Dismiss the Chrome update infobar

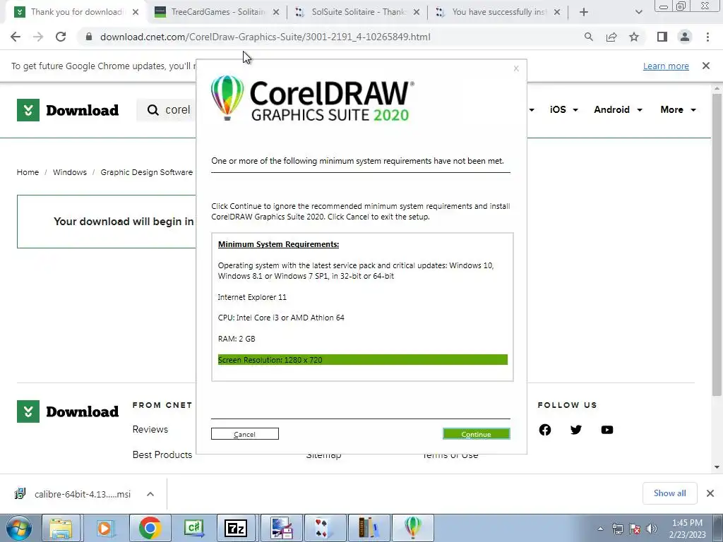point(706,66)
